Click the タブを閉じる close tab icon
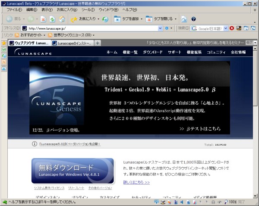Screen dimensions: 259x206 149,19
